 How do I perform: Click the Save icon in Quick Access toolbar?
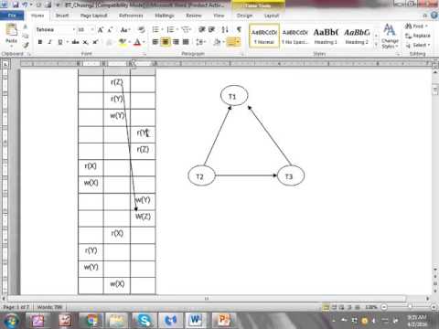pyautogui.click(x=16, y=5)
